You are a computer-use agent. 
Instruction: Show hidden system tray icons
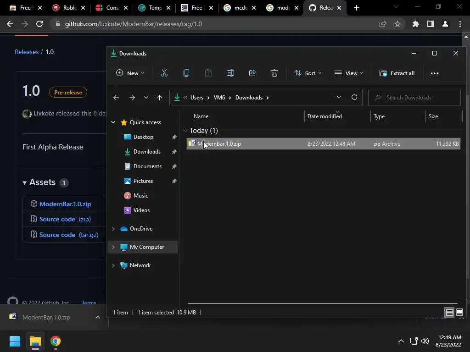[x=401, y=341]
